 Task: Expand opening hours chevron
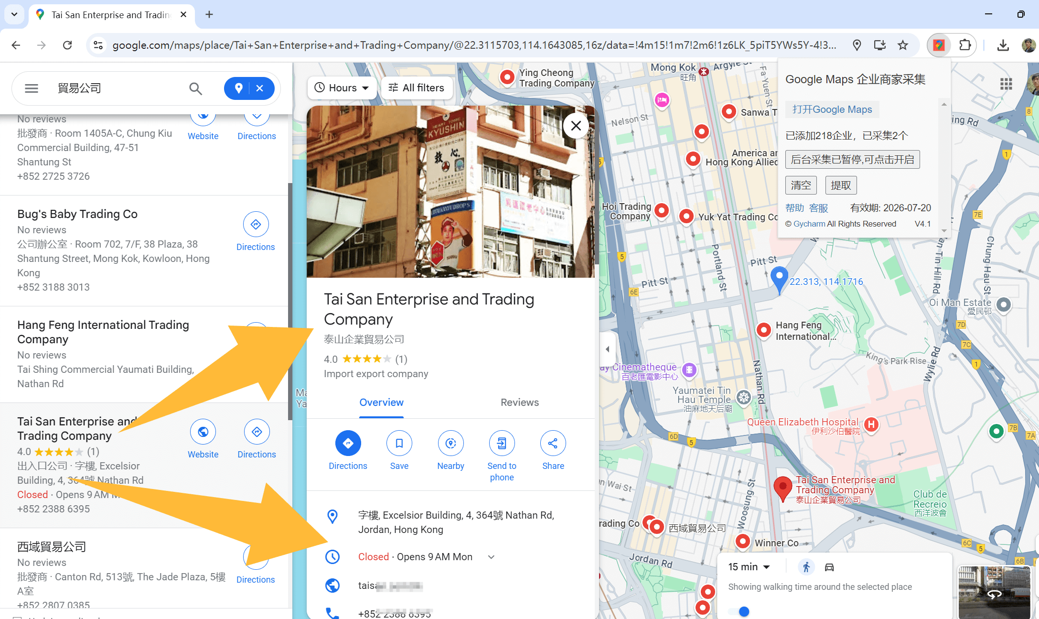pyautogui.click(x=491, y=557)
